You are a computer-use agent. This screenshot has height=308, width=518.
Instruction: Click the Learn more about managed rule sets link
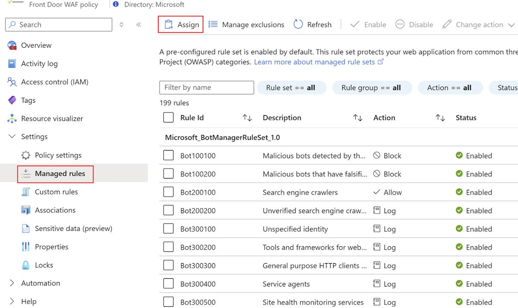pos(316,62)
